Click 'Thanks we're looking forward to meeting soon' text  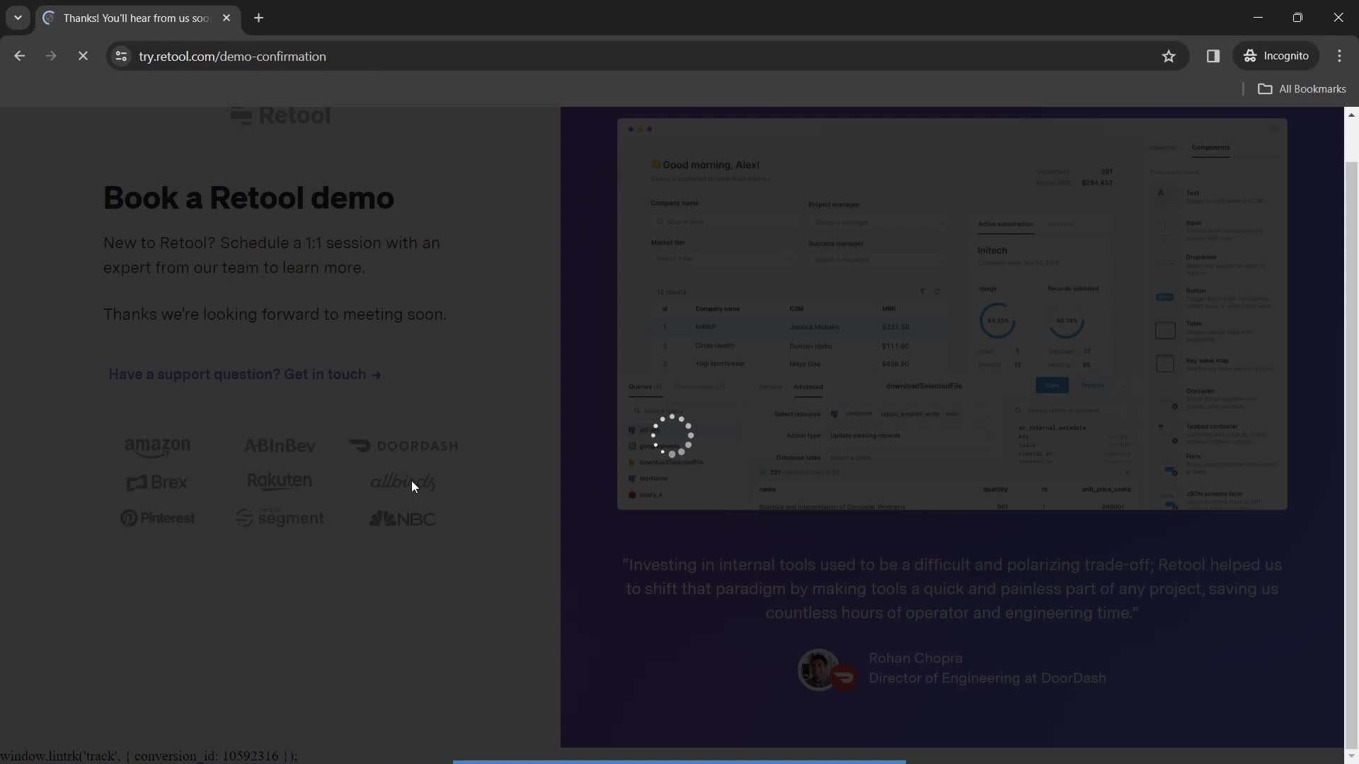tap(275, 314)
